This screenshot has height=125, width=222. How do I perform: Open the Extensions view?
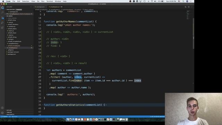click(2, 28)
